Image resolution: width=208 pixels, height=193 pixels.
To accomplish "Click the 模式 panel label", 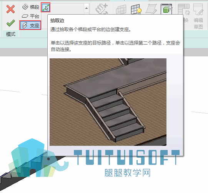I will [11, 34].
